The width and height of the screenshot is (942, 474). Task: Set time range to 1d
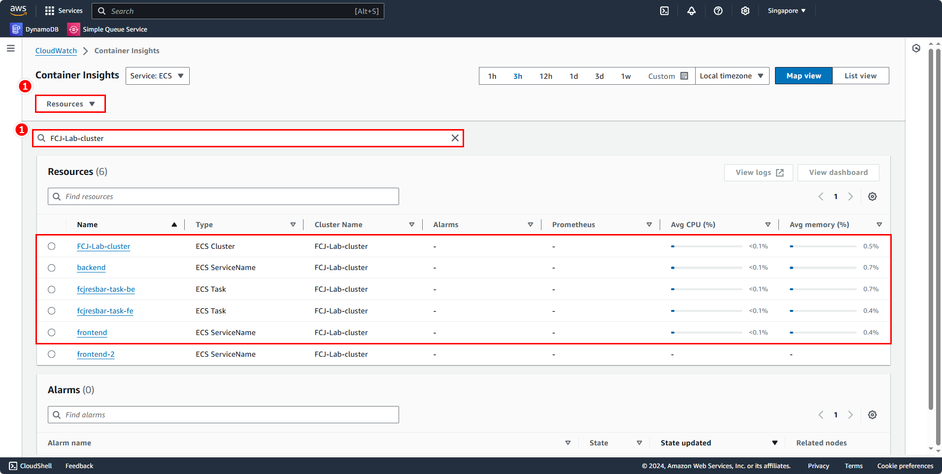574,76
